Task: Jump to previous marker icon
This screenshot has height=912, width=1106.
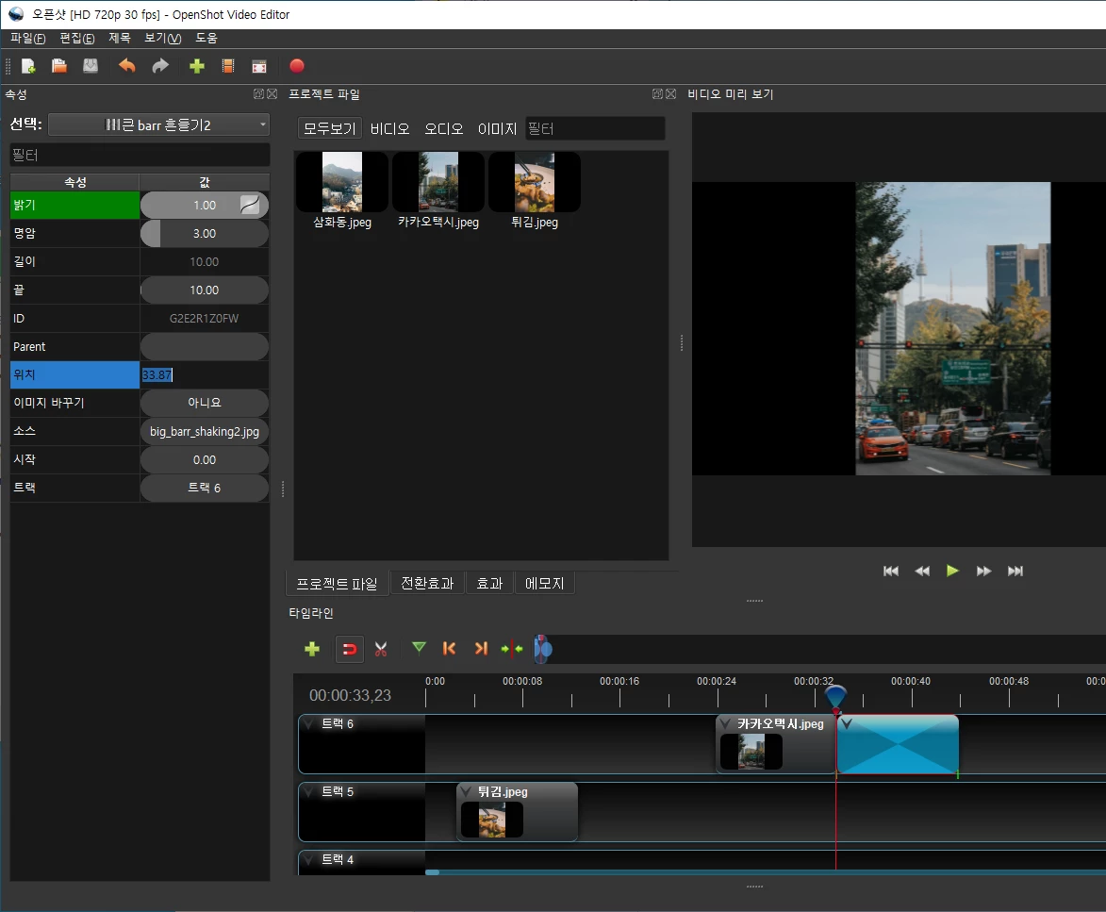Action: [449, 648]
